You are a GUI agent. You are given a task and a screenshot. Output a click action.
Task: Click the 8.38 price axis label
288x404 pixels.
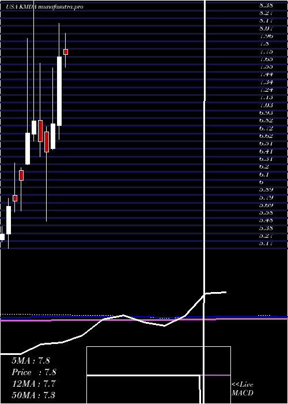(x=266, y=5)
